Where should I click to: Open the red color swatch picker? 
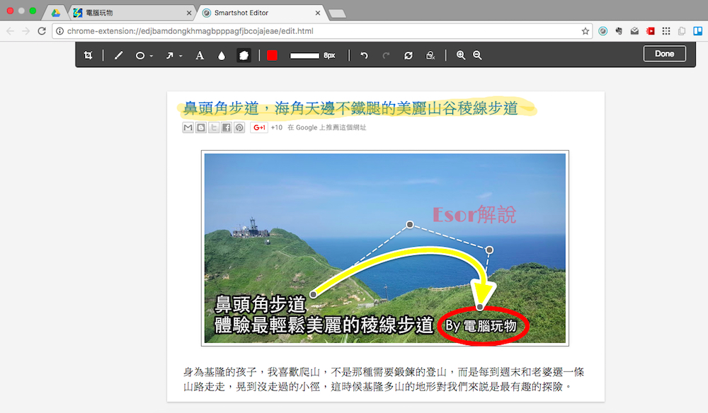(x=272, y=55)
